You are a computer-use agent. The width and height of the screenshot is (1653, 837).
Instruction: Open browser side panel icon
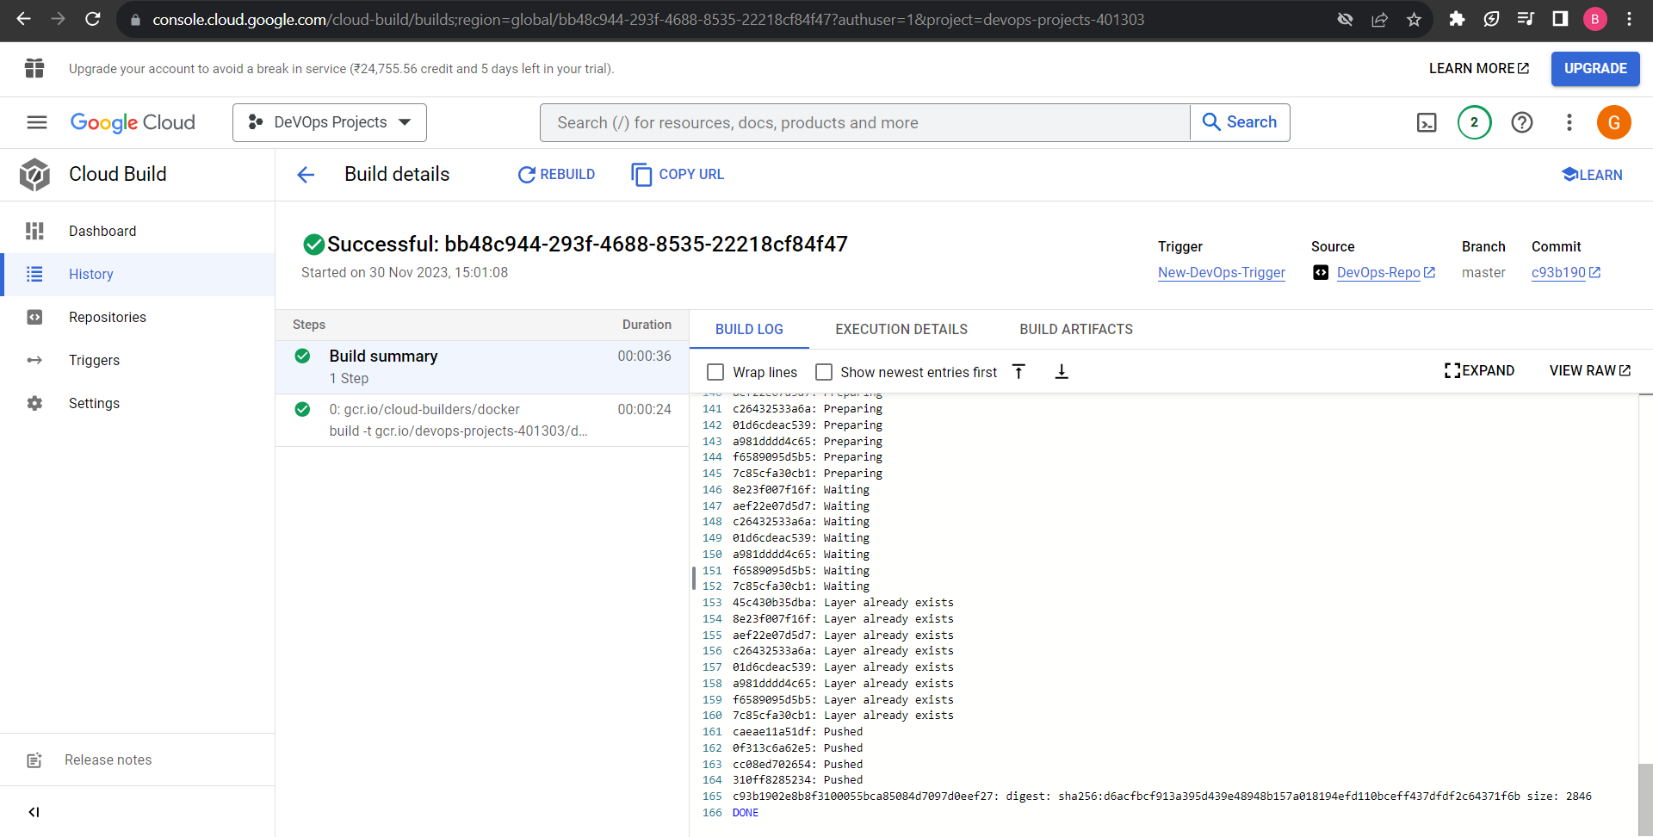(x=1560, y=19)
